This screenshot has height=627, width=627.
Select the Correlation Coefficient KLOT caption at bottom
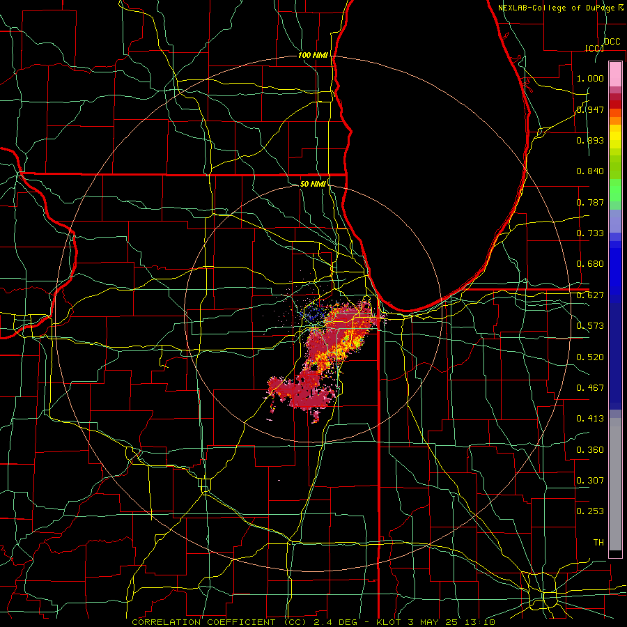[x=313, y=622]
